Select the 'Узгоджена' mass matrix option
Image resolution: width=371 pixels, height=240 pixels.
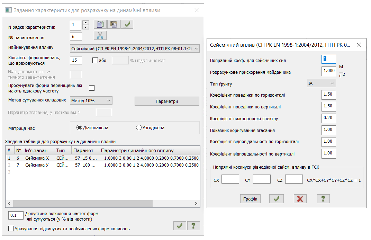click(x=139, y=127)
